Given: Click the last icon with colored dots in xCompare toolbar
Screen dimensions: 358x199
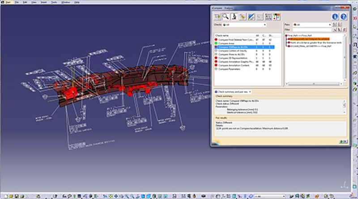Looking at the screenshot, I should pyautogui.click(x=277, y=17).
